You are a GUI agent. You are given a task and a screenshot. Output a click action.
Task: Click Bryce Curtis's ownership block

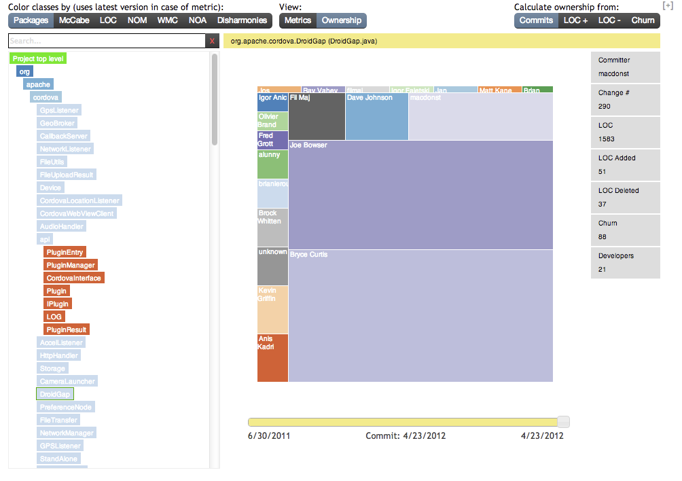[x=420, y=315]
